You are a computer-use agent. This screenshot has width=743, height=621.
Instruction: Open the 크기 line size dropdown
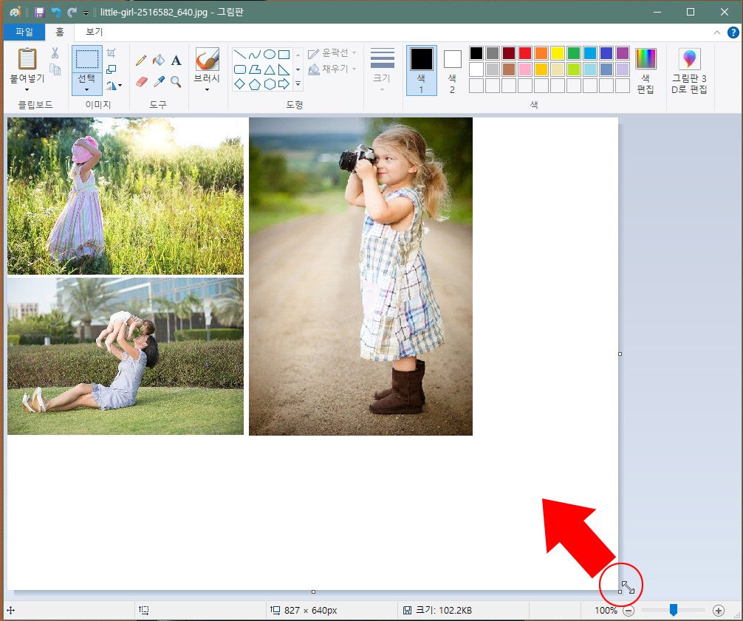[382, 69]
